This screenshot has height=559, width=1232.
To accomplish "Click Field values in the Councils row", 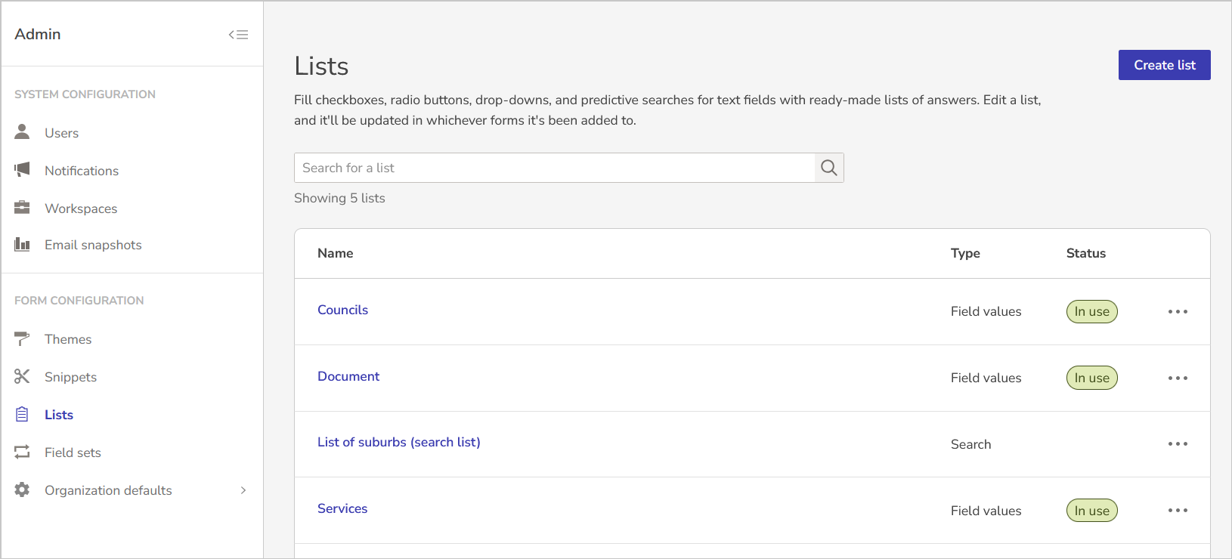I will (x=986, y=311).
